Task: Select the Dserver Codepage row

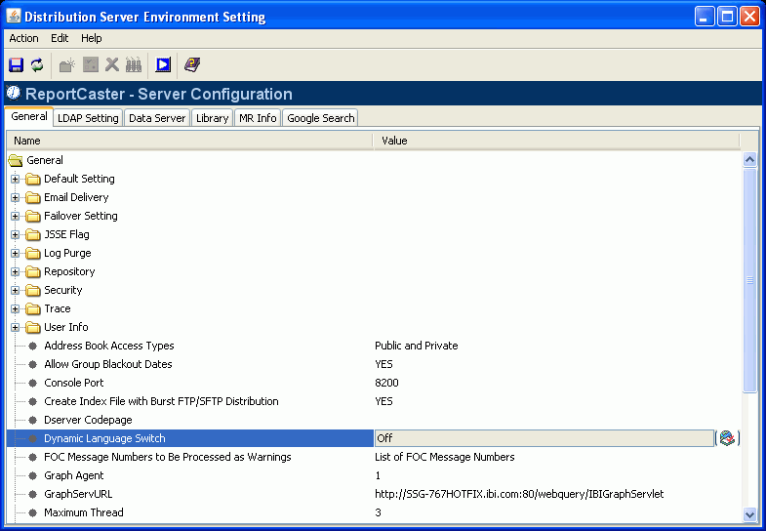Action: point(374,420)
